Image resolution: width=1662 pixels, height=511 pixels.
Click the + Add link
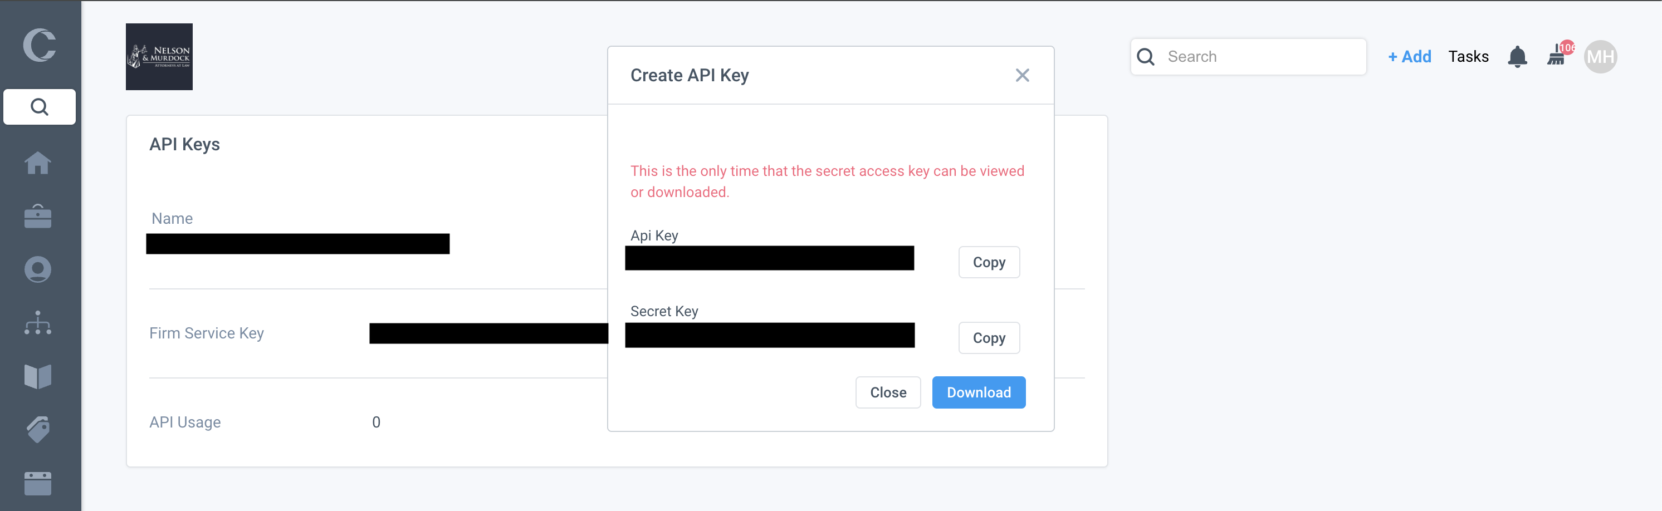[1410, 57]
